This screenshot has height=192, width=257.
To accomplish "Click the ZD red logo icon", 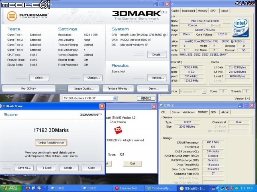I will 118,130.
